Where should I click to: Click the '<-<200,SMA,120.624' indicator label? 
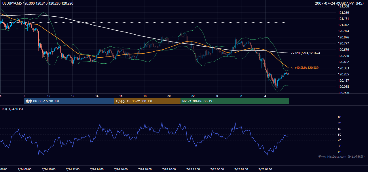(306, 53)
